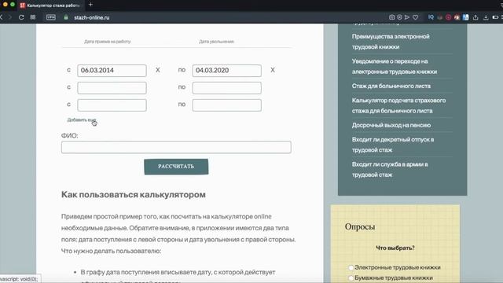Click the Дата приема на работу label
This screenshot has width=503, height=283.
[108, 42]
